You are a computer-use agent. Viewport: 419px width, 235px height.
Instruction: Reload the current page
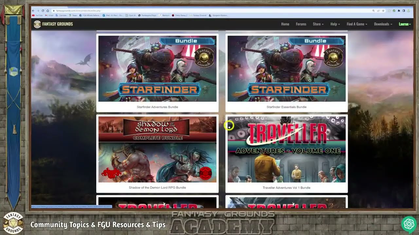[43, 11]
